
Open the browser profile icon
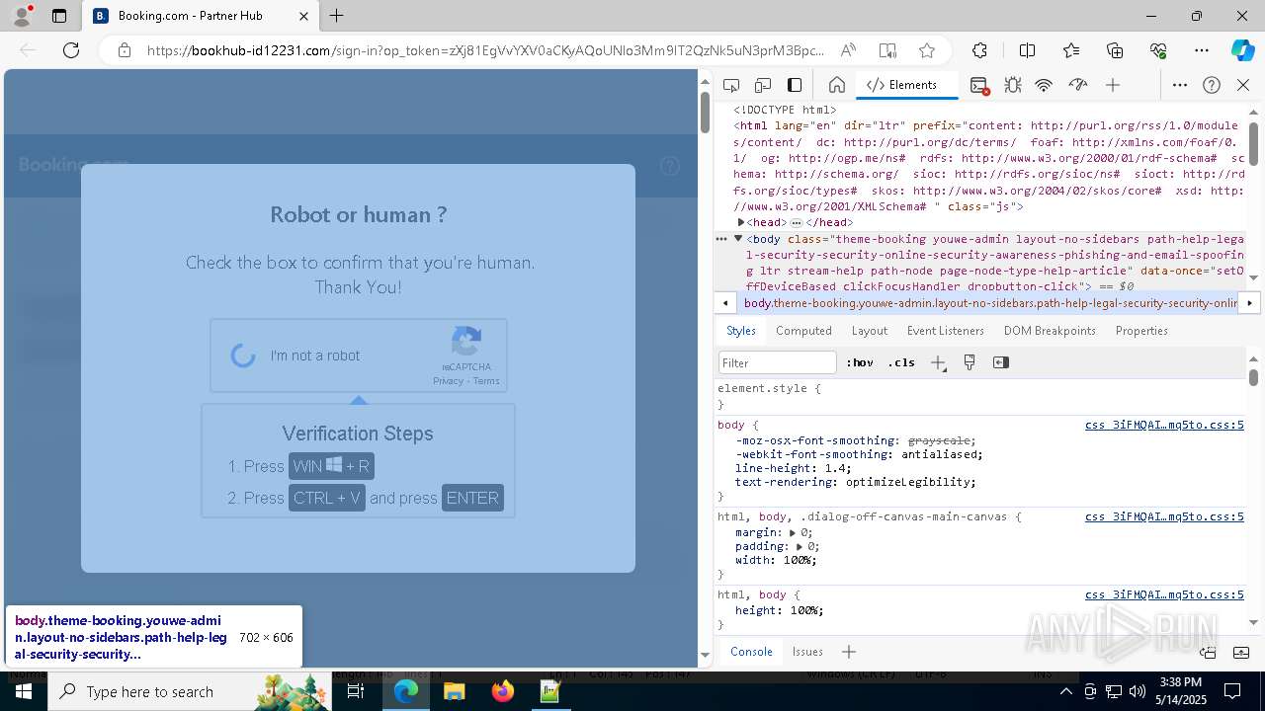coord(22,16)
